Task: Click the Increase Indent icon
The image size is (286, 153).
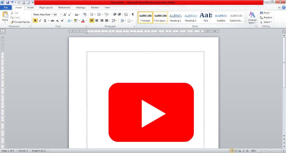Action: tap(119, 15)
